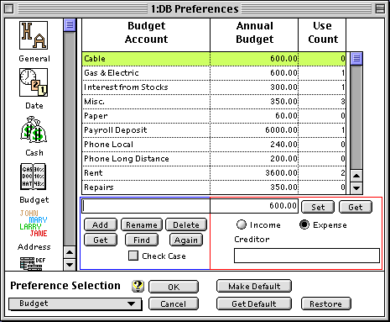Click the Again button
Image resolution: width=390 pixels, height=322 pixels.
tap(186, 240)
